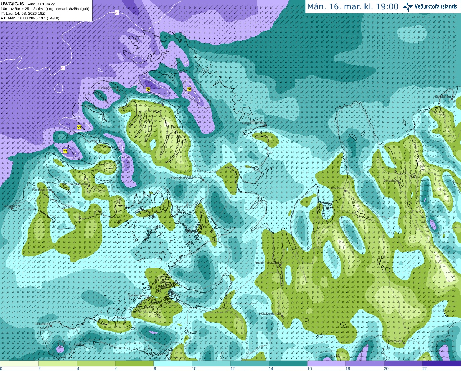Image resolution: width=461 pixels, height=371 pixels.
Task: Click the 'IT: Lau. 14. 03. 2026 18Z' line
Action: click(x=23, y=13)
